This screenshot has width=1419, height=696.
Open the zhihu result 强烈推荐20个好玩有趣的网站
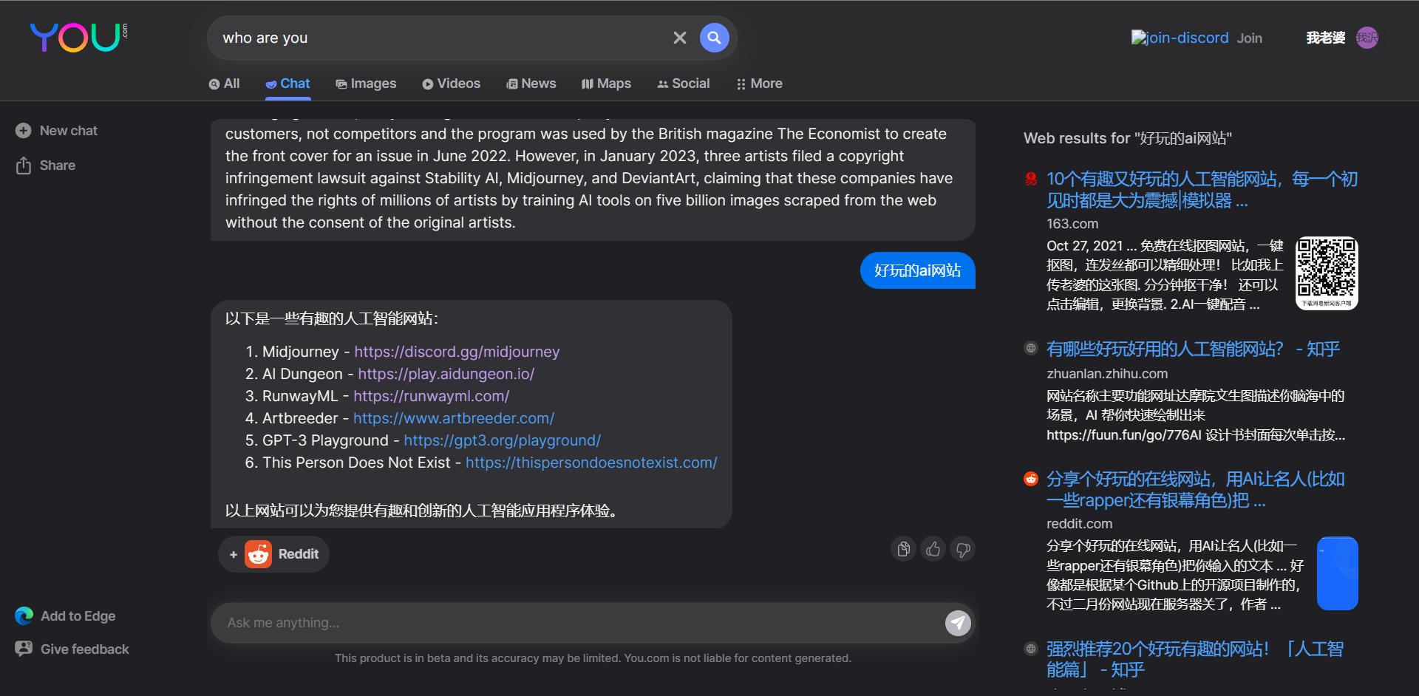[x=1194, y=659]
